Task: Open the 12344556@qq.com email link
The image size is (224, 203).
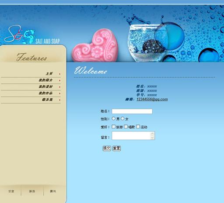Action: [x=152, y=99]
